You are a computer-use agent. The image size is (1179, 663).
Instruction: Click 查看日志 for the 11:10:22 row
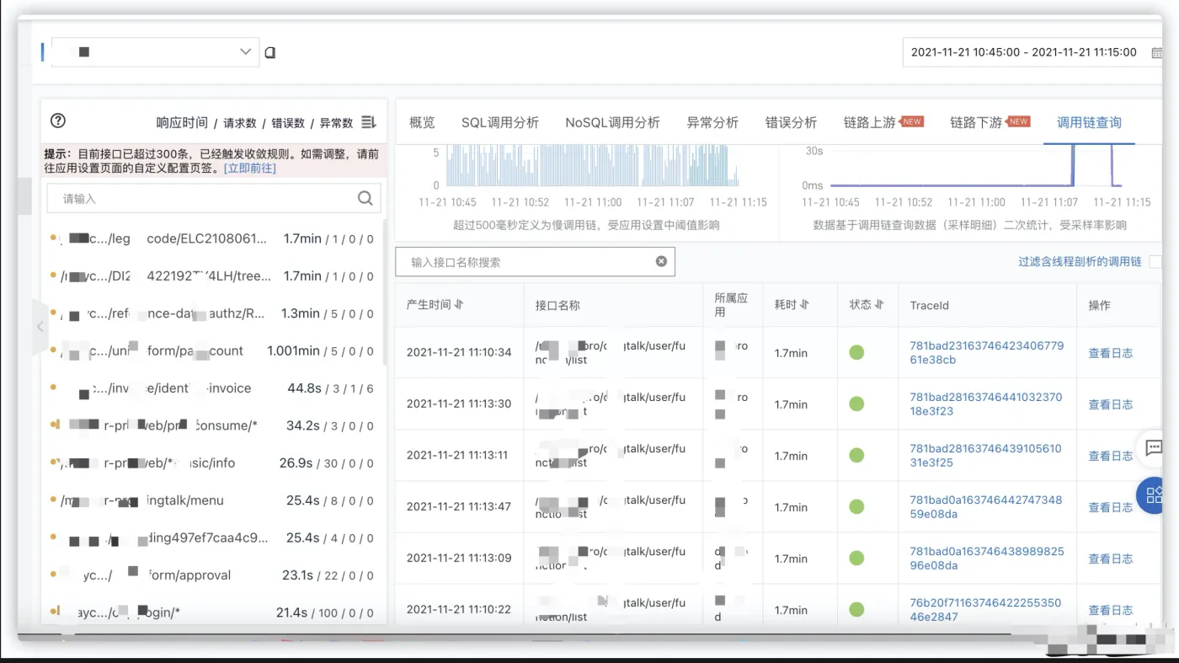pos(1110,610)
